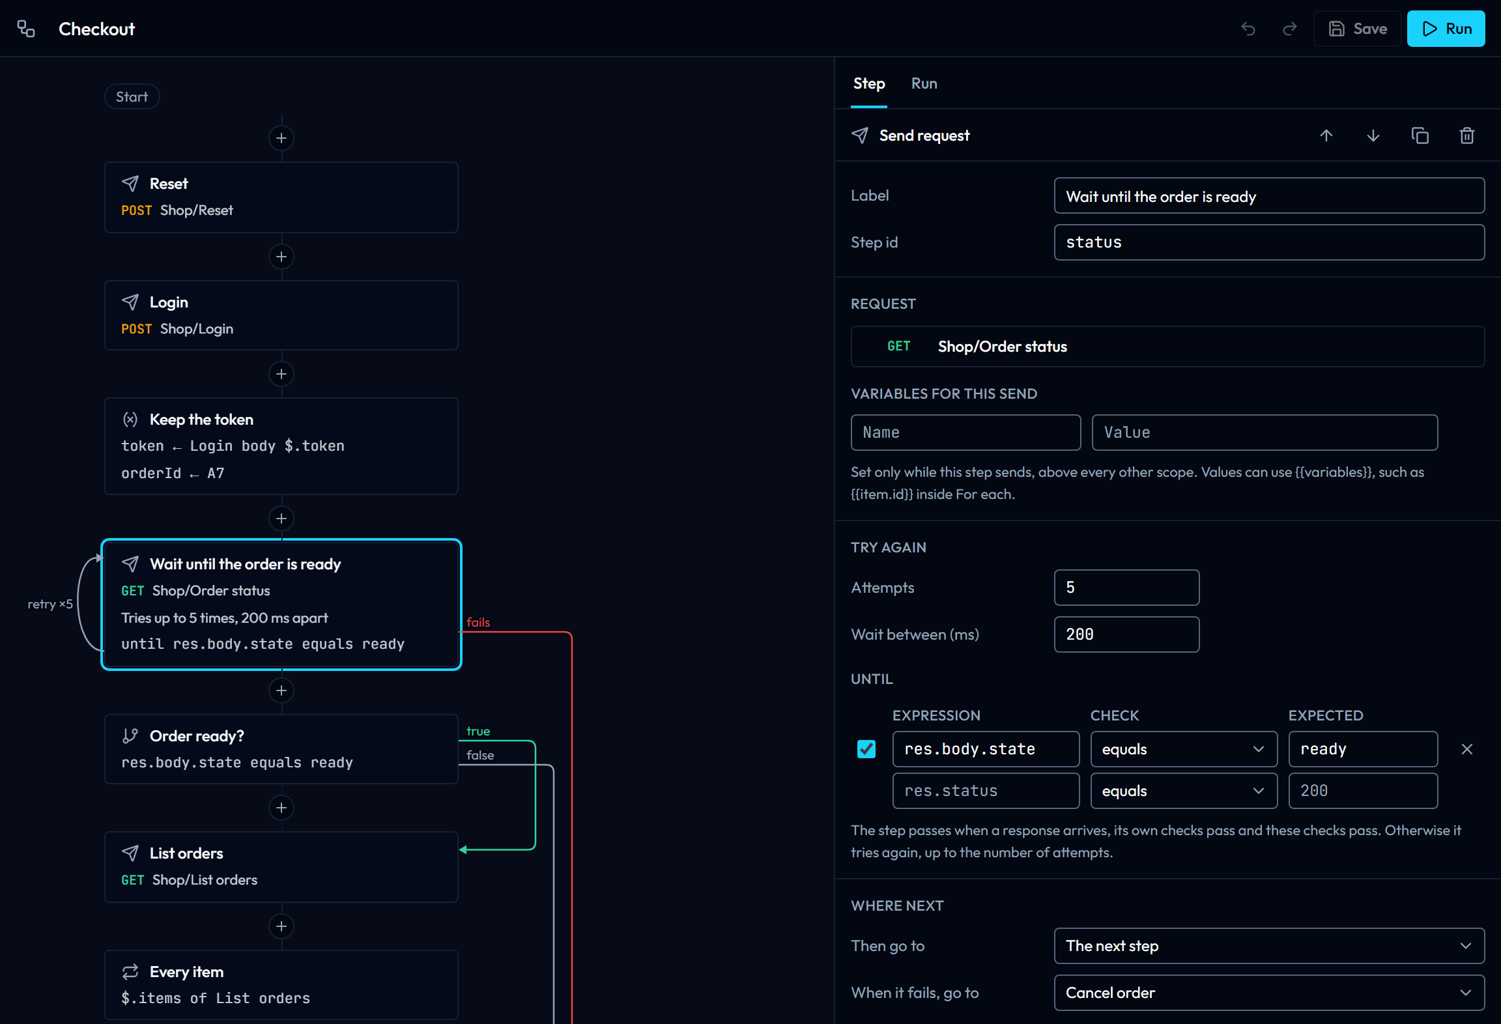The width and height of the screenshot is (1501, 1024).
Task: Uncheck the res.body.state condition checkbox
Action: point(866,749)
